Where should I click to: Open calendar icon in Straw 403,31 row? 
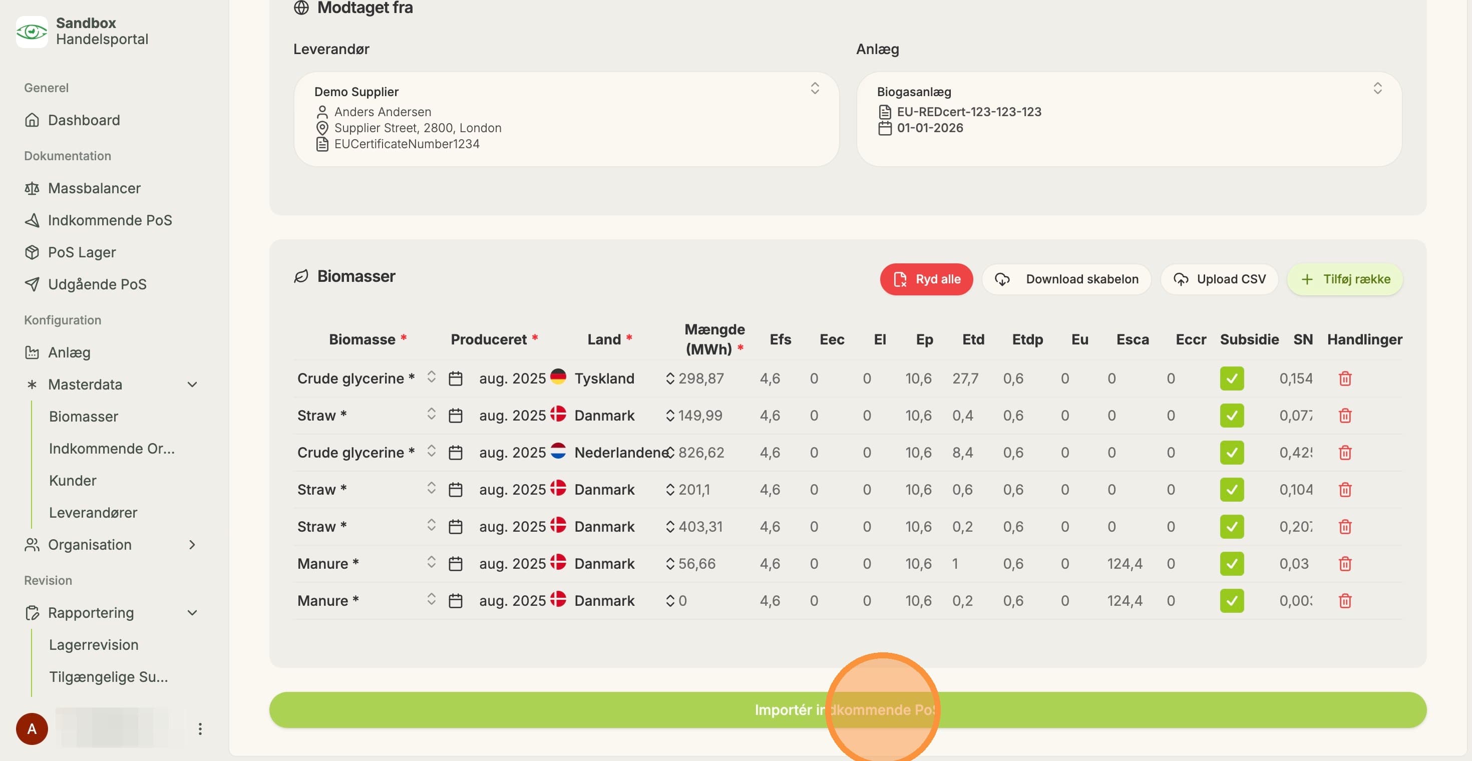pos(456,527)
